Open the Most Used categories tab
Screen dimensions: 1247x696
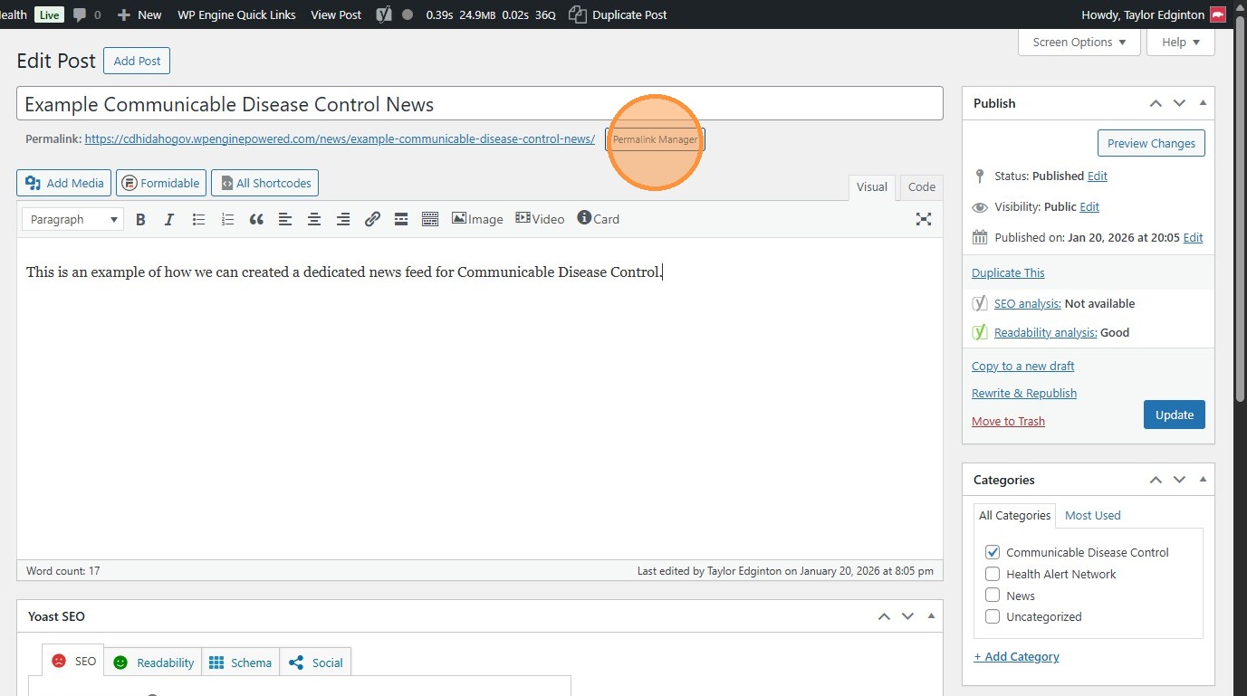tap(1092, 515)
